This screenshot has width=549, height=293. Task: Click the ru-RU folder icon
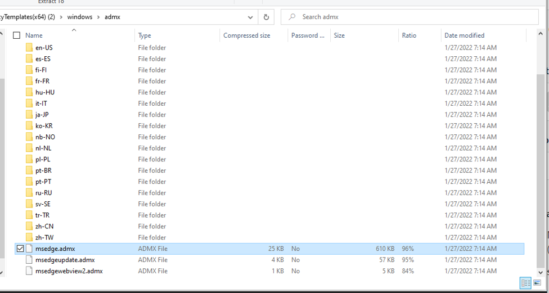click(29, 193)
